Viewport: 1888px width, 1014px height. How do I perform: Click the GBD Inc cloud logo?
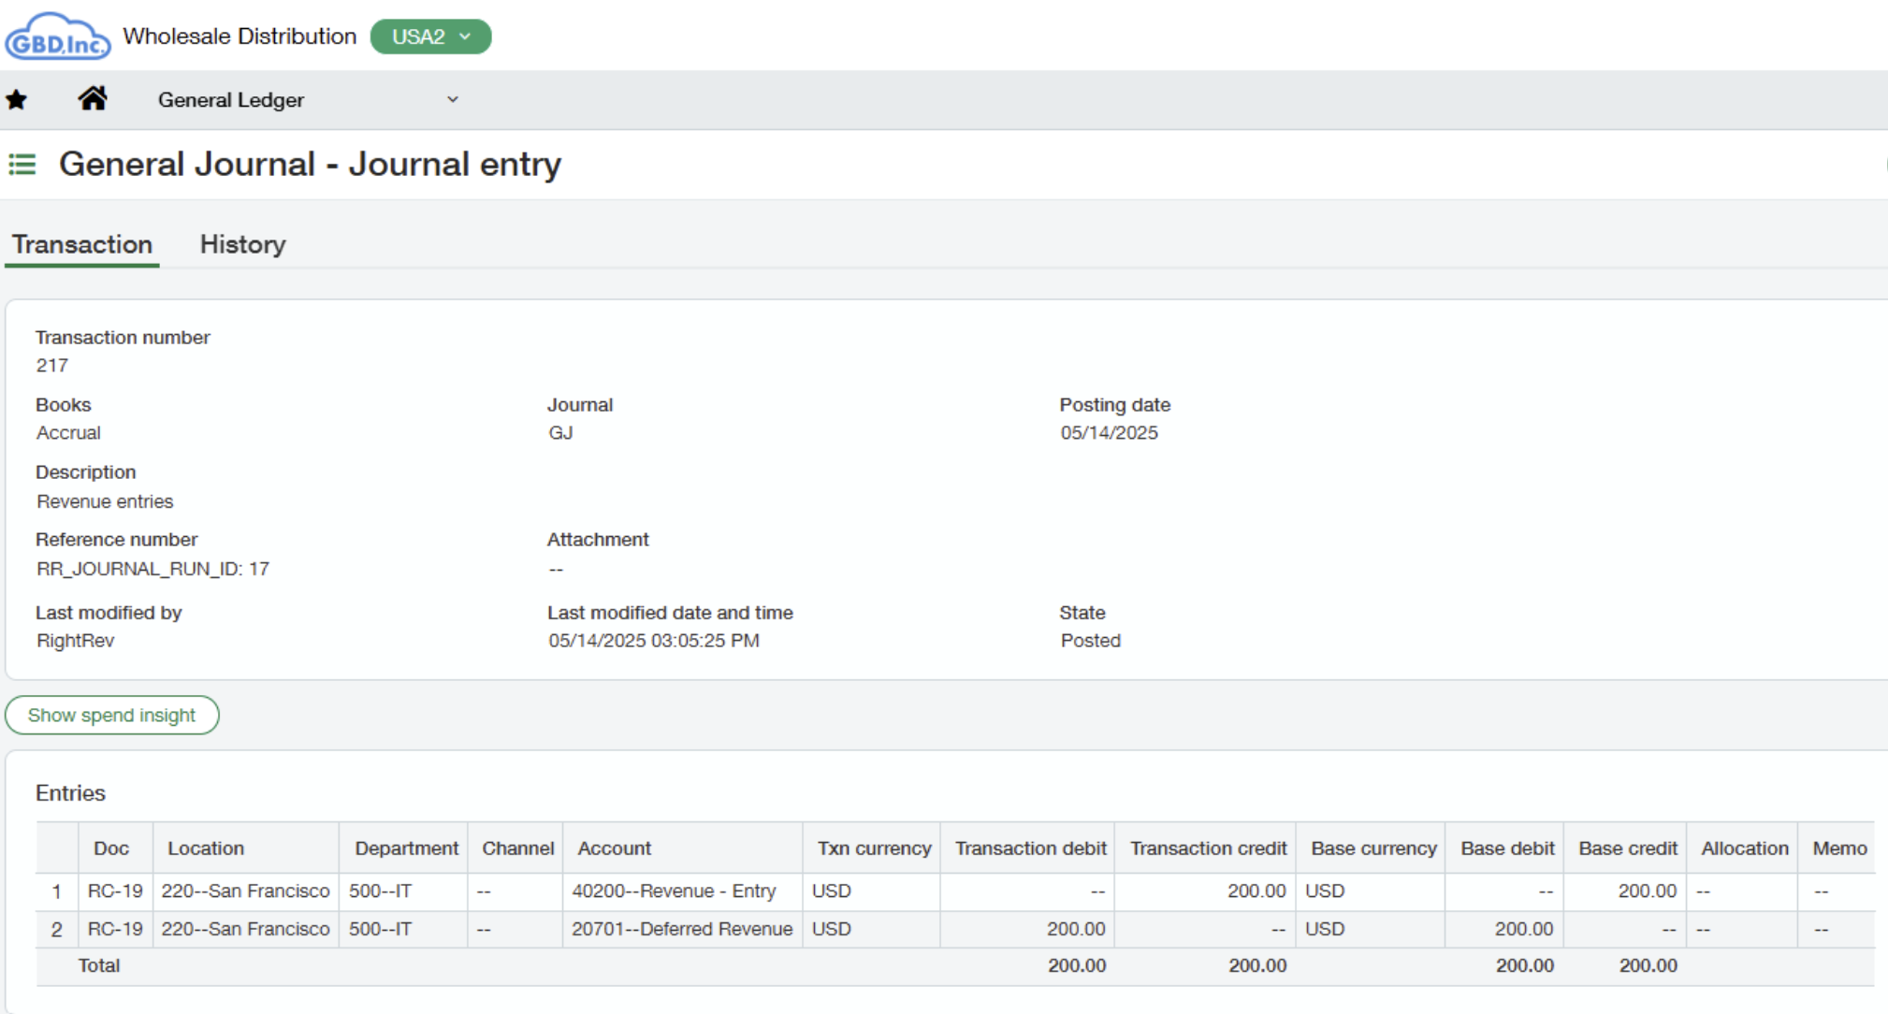click(x=57, y=36)
